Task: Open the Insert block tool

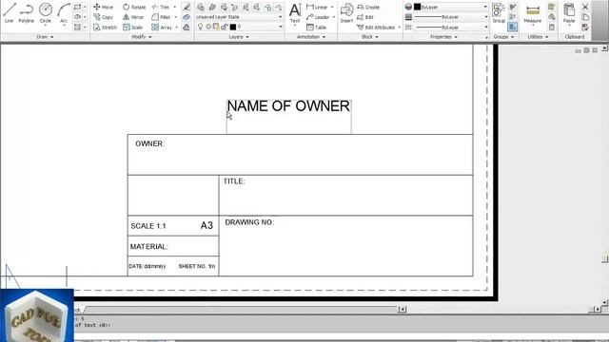Action: click(x=346, y=12)
